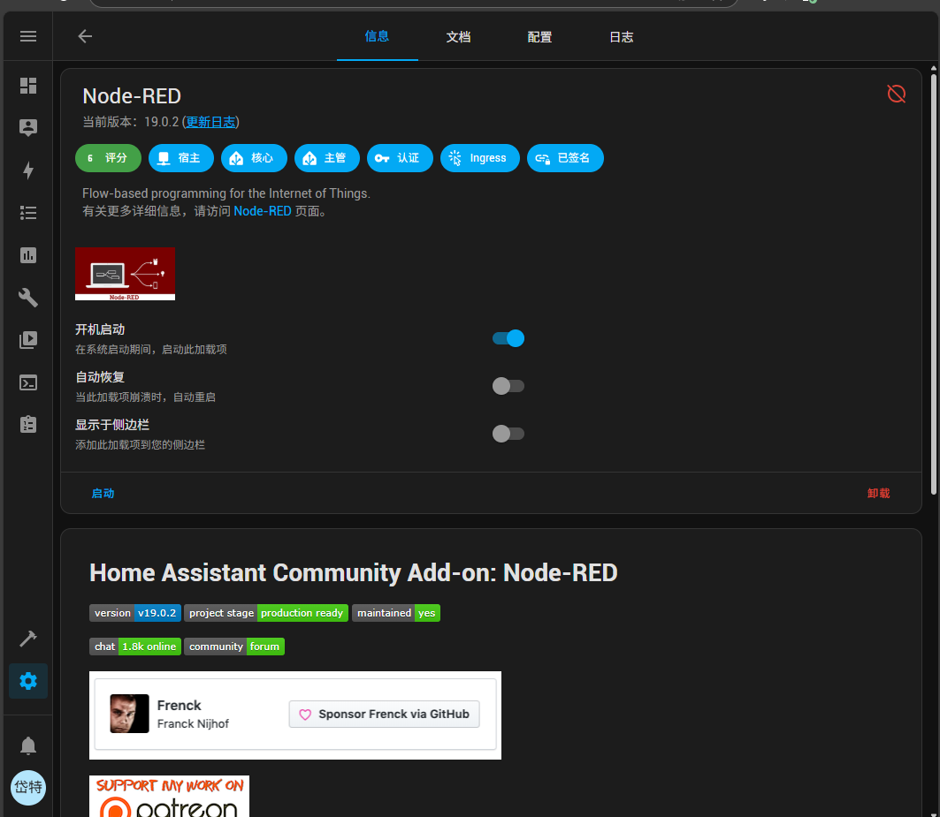Image resolution: width=940 pixels, height=817 pixels.
Task: Switch to the 日志 tab
Action: coord(621,37)
